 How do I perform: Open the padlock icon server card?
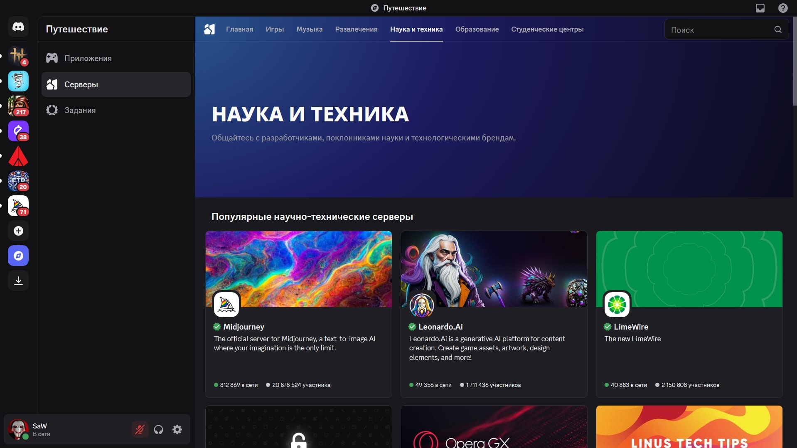click(298, 427)
